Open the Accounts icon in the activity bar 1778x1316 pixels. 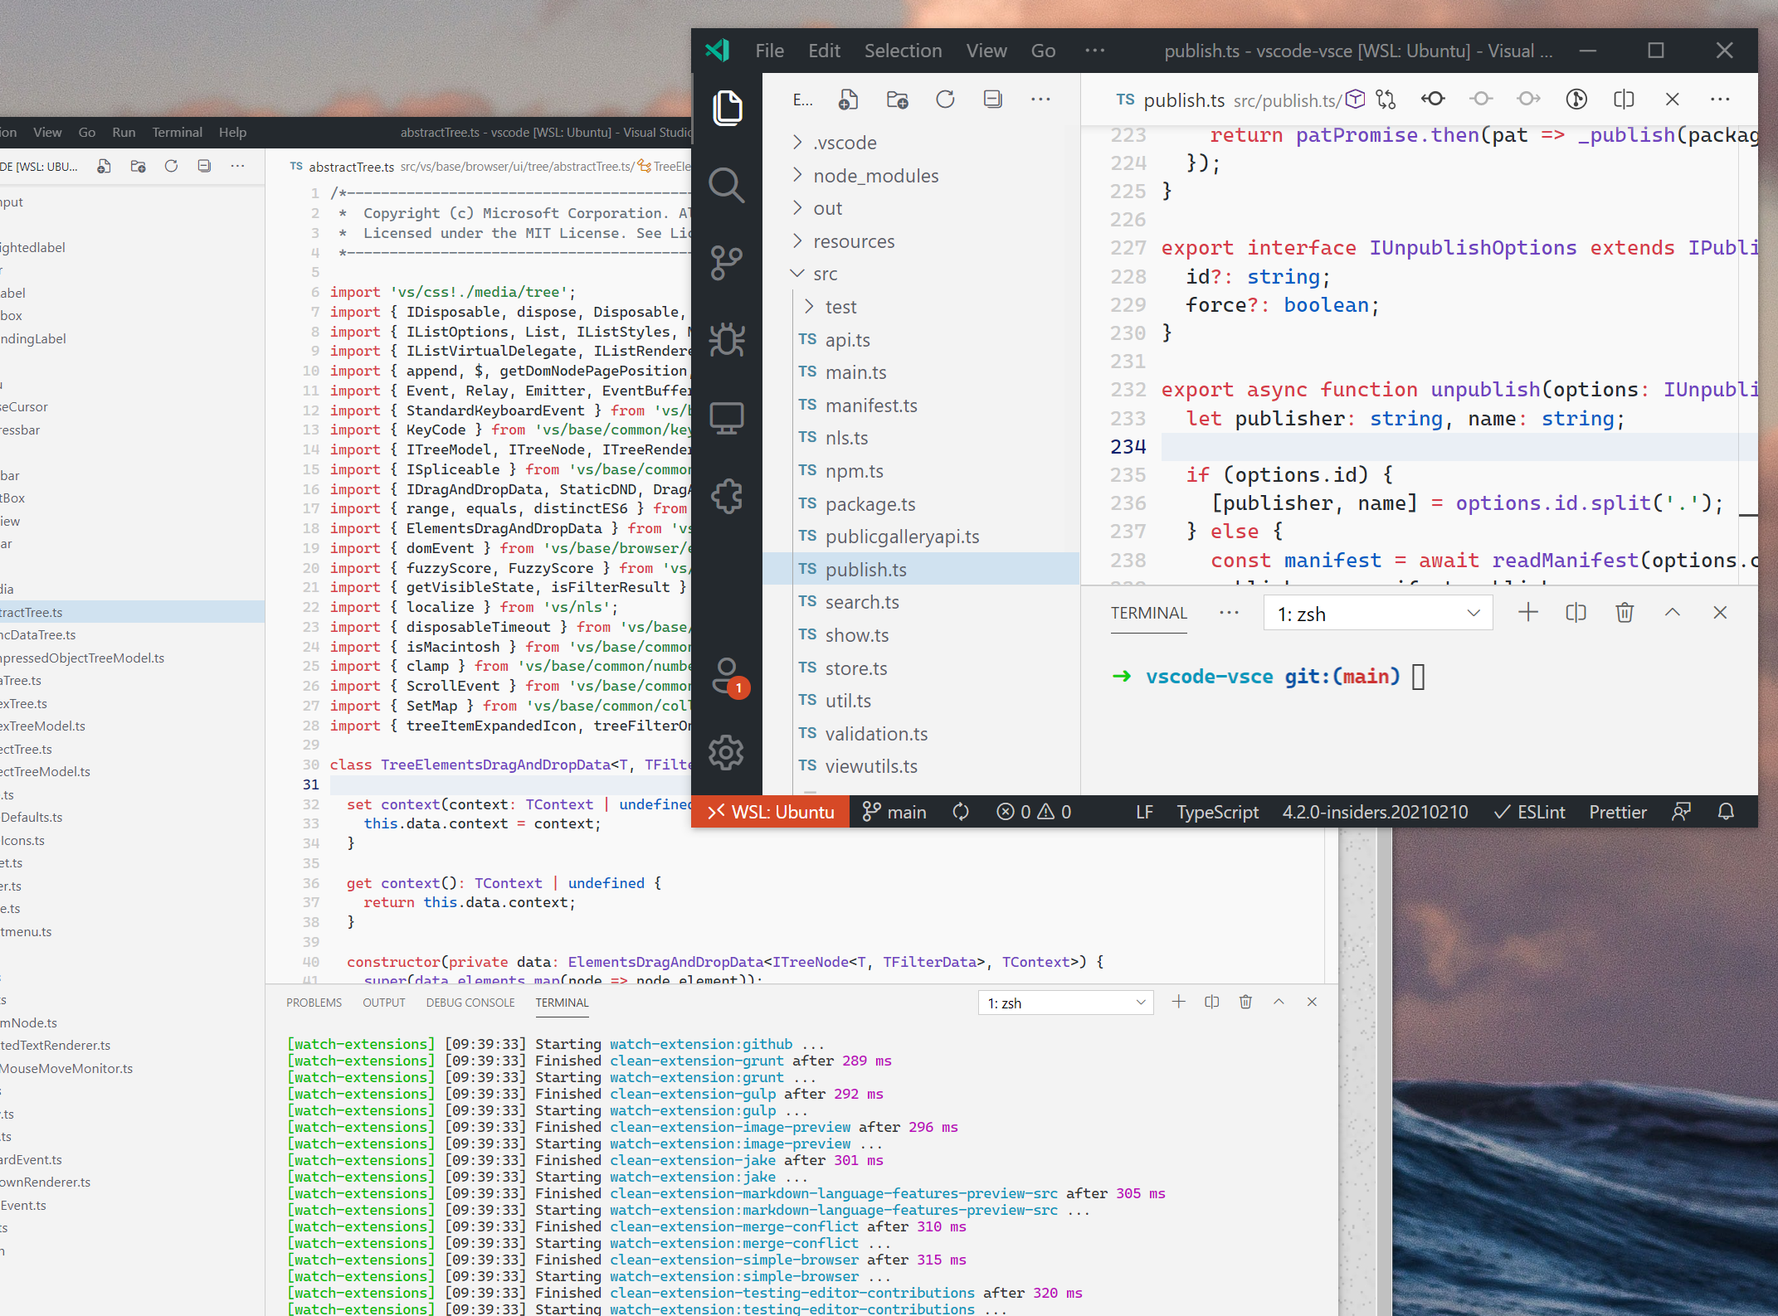(727, 677)
